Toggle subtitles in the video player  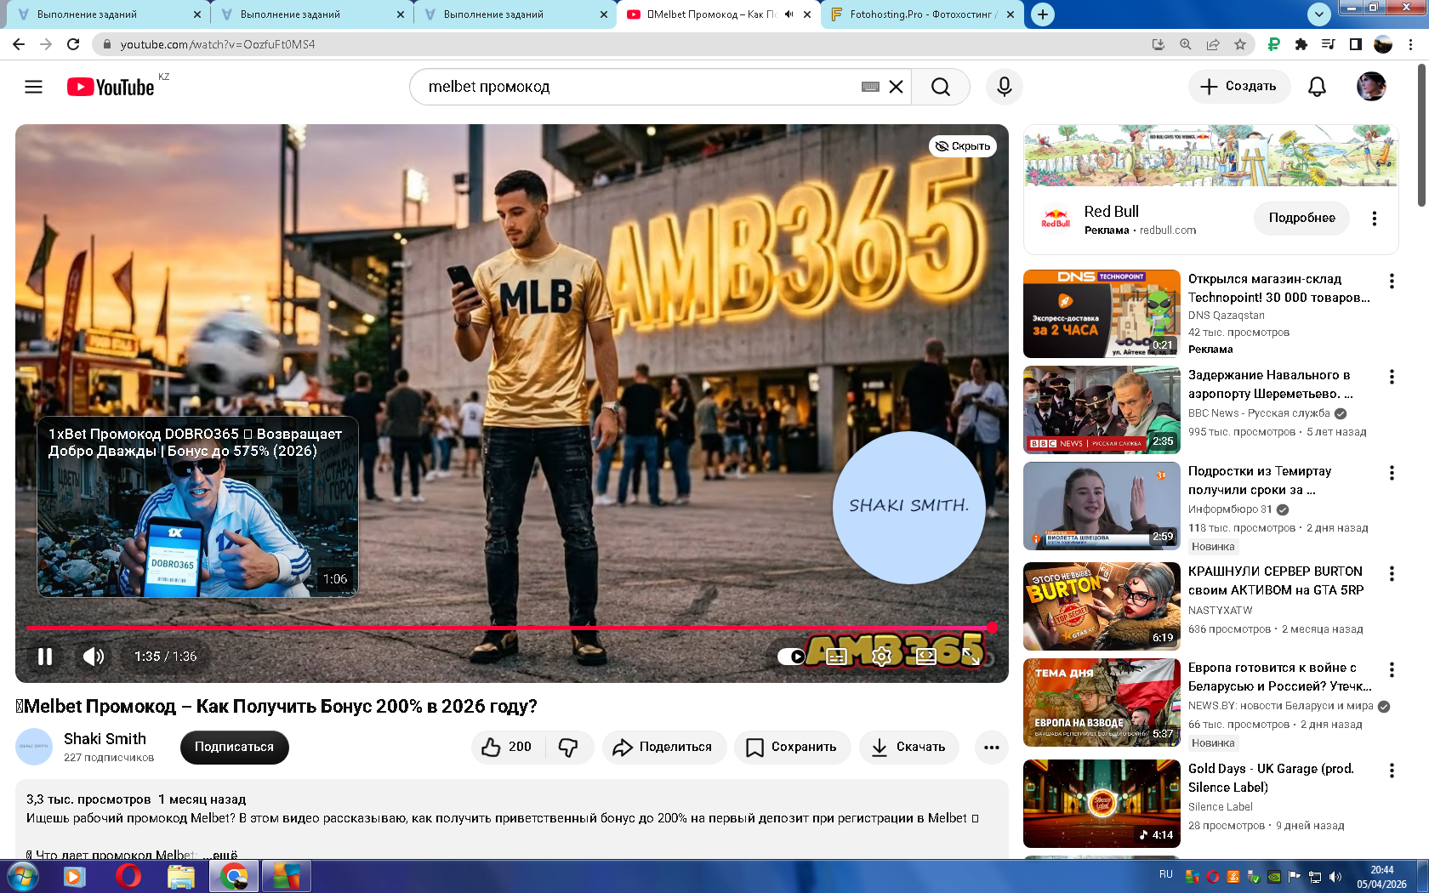click(837, 657)
